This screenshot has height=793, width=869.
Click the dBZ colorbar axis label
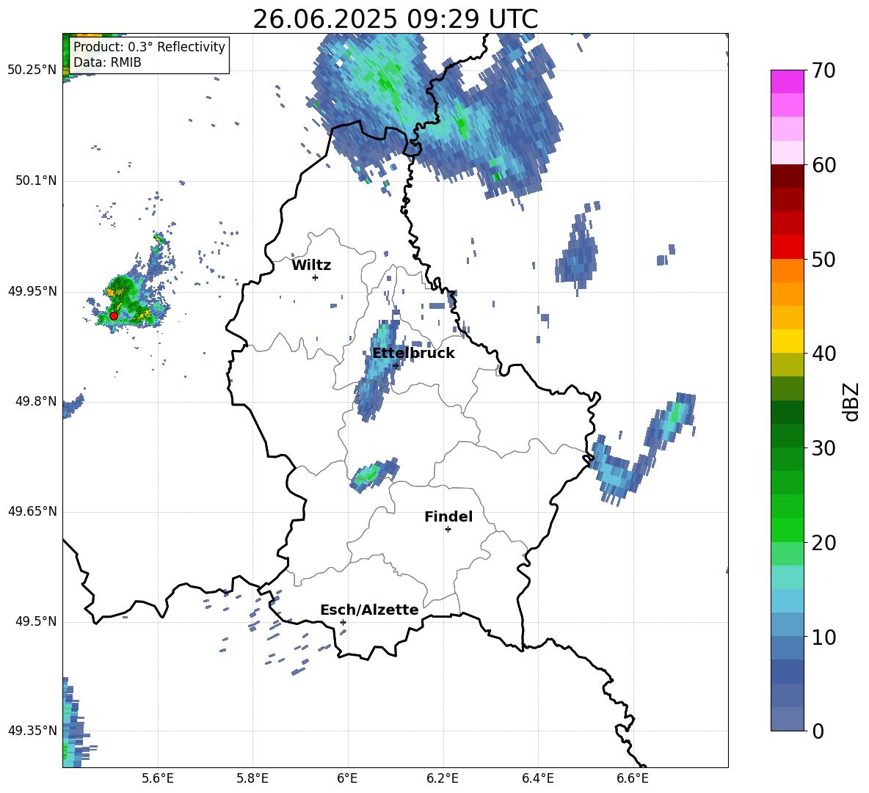[851, 401]
